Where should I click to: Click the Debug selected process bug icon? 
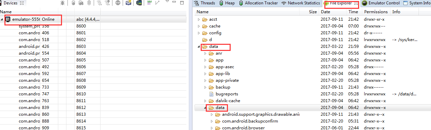click(x=62, y=3)
